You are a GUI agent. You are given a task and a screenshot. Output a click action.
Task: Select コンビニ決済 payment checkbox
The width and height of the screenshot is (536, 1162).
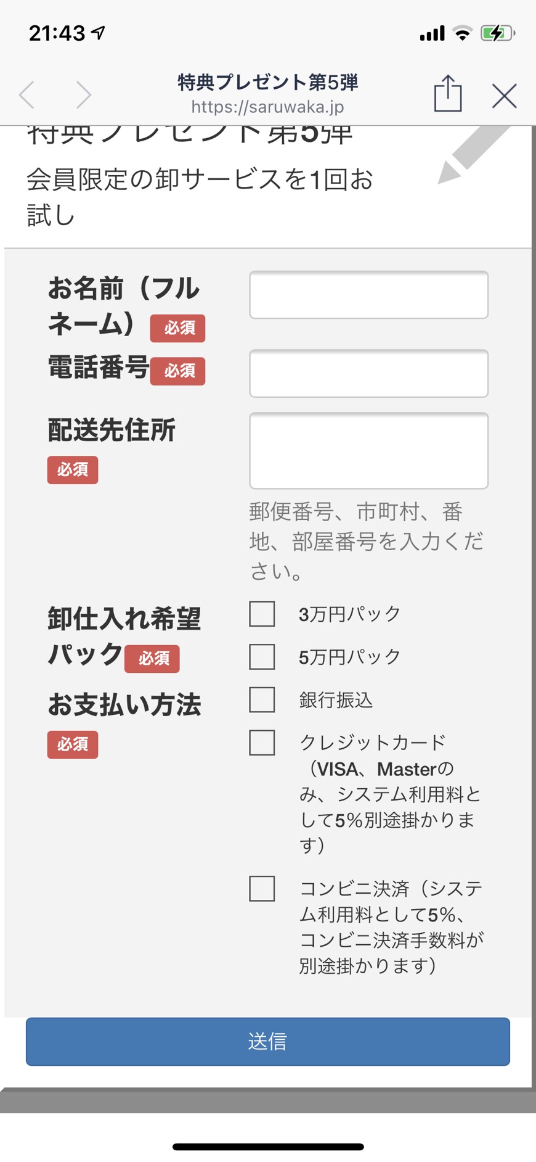[x=262, y=889]
